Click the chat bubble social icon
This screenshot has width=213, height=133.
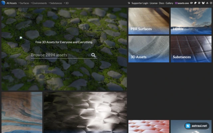199,3
